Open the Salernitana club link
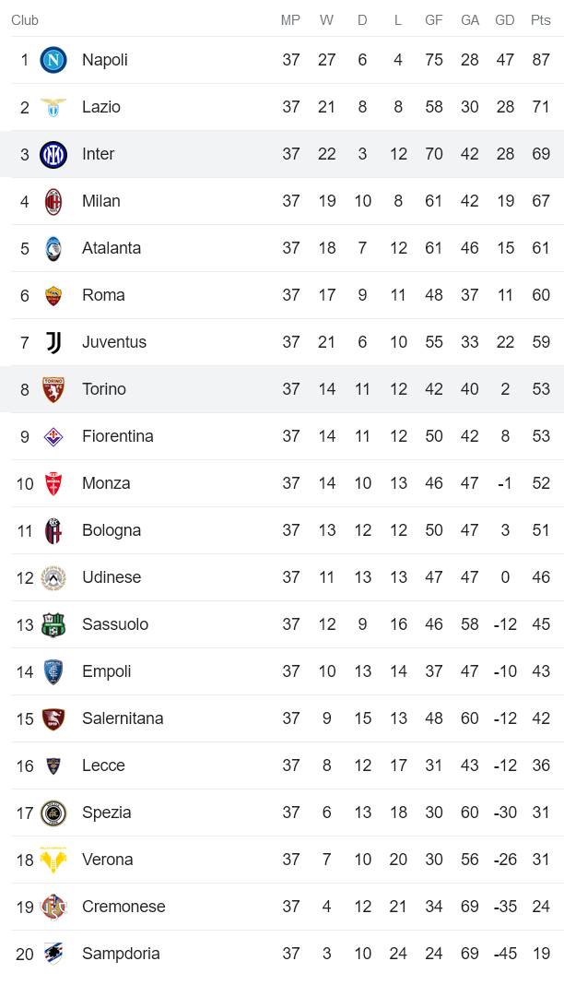Image resolution: width=564 pixels, height=985 pixels. click(123, 718)
